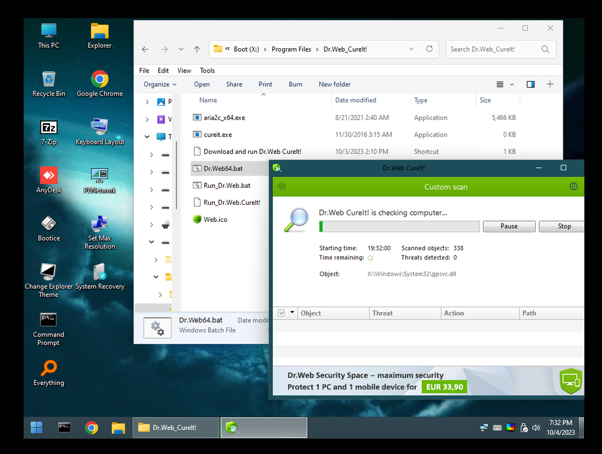Screen dimensions: 602x454
Task: Toggle select-all checkbox in threat list
Action: point(281,313)
